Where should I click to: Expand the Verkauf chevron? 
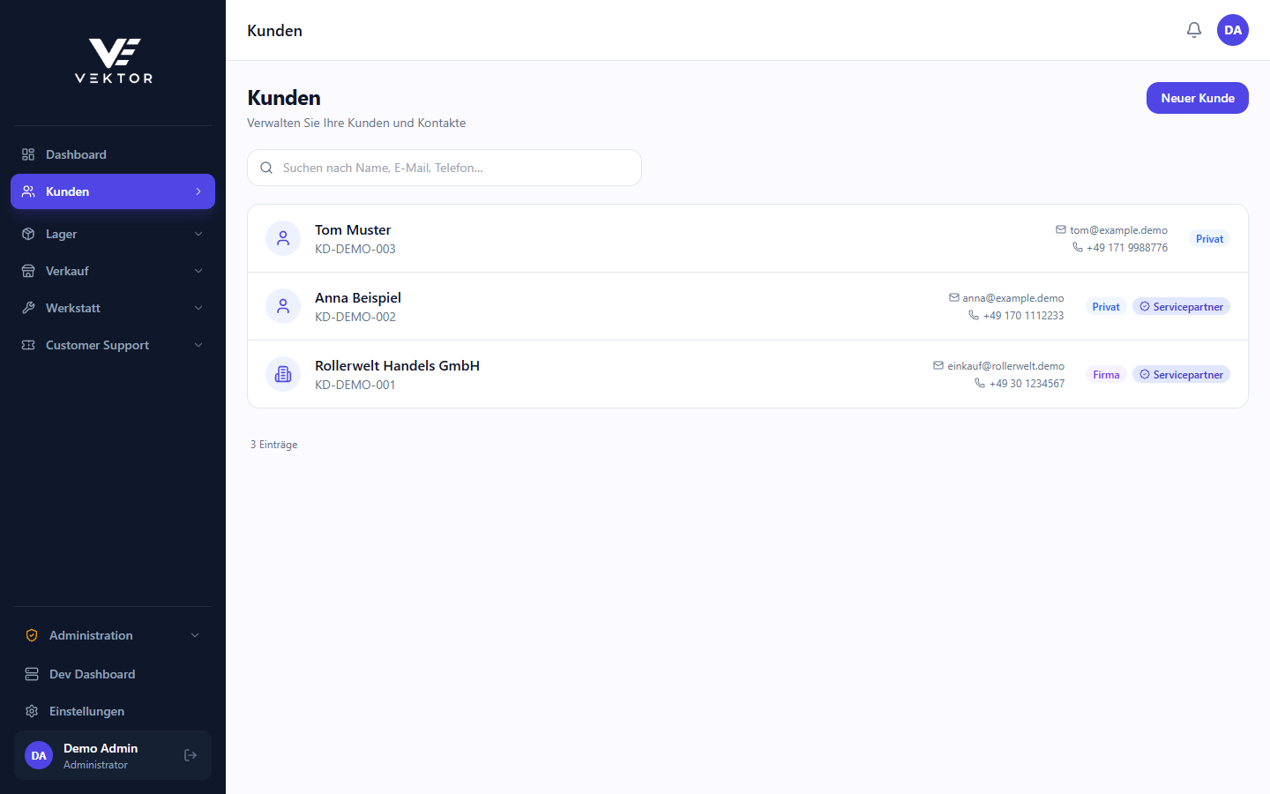[198, 271]
